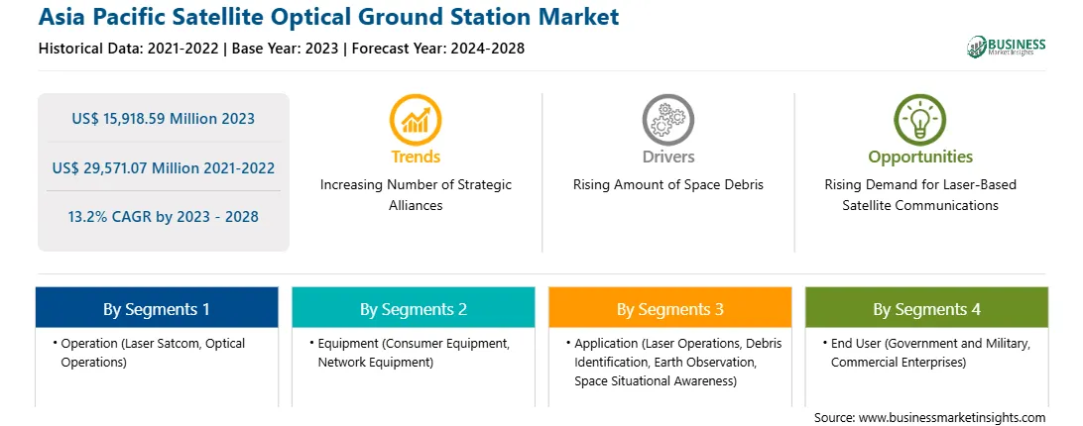Click the Historical Data 2021-2022 subtitle line
Screen dimensions: 1083x426
coord(281,49)
